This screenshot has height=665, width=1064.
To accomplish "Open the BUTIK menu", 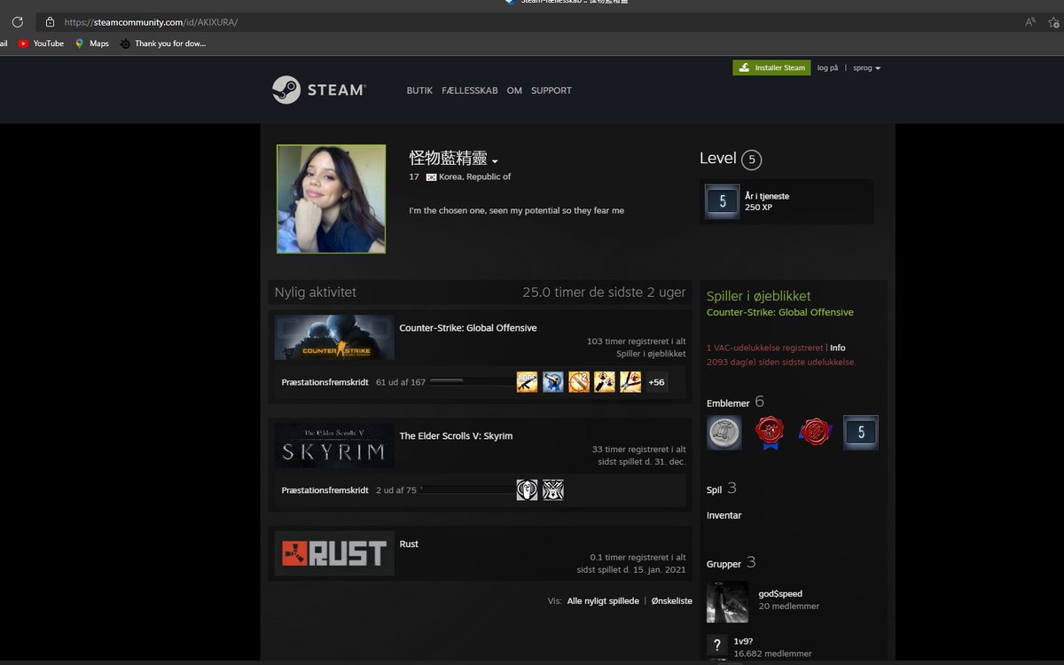I will click(x=419, y=90).
